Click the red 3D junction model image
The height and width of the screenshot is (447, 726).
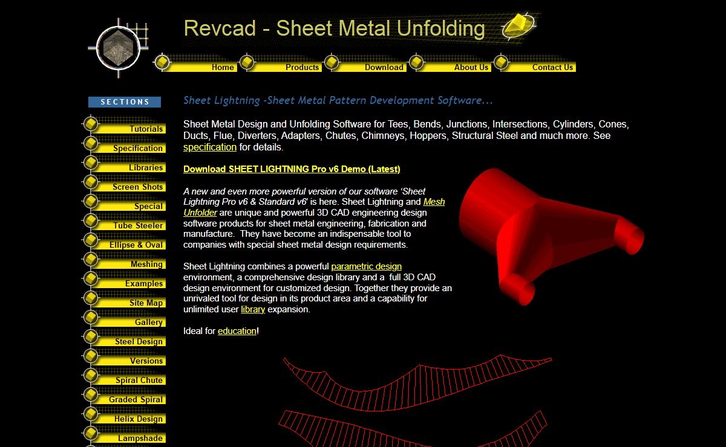pos(552,237)
